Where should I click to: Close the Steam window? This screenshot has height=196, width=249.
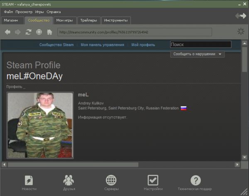[x=245, y=4]
